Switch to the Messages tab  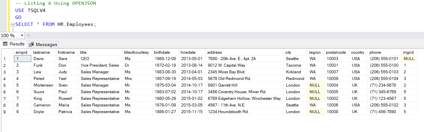43,44
